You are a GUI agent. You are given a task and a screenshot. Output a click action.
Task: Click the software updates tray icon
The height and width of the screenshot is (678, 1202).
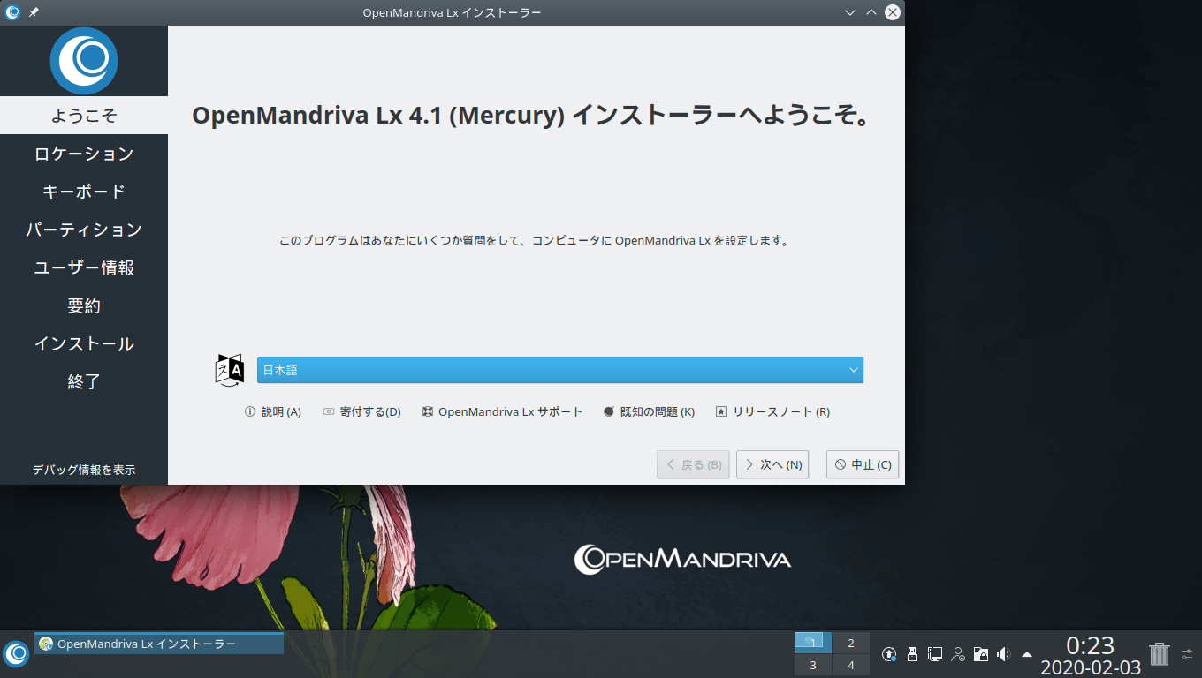pyautogui.click(x=890, y=654)
